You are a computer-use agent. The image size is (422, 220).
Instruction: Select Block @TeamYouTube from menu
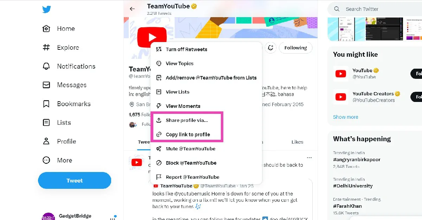tap(191, 163)
